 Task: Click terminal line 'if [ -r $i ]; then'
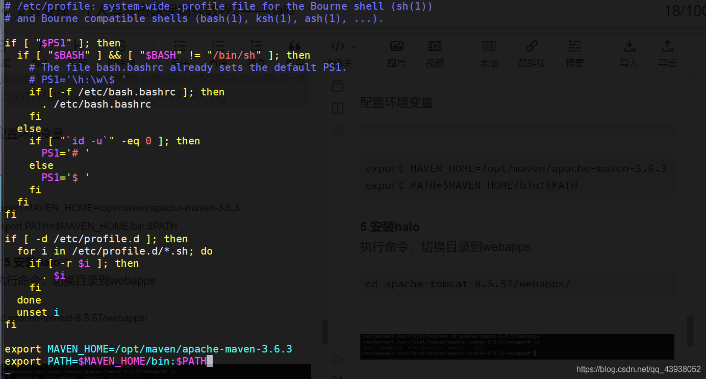(84, 263)
